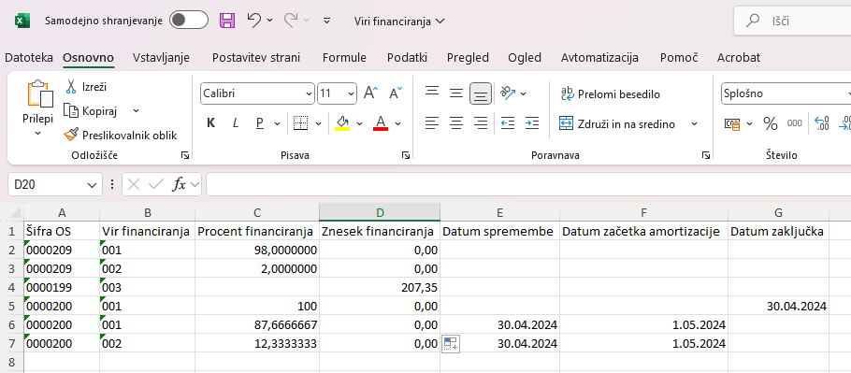The width and height of the screenshot is (851, 373).
Task: Click Združi in na sredino button
Action: (617, 123)
